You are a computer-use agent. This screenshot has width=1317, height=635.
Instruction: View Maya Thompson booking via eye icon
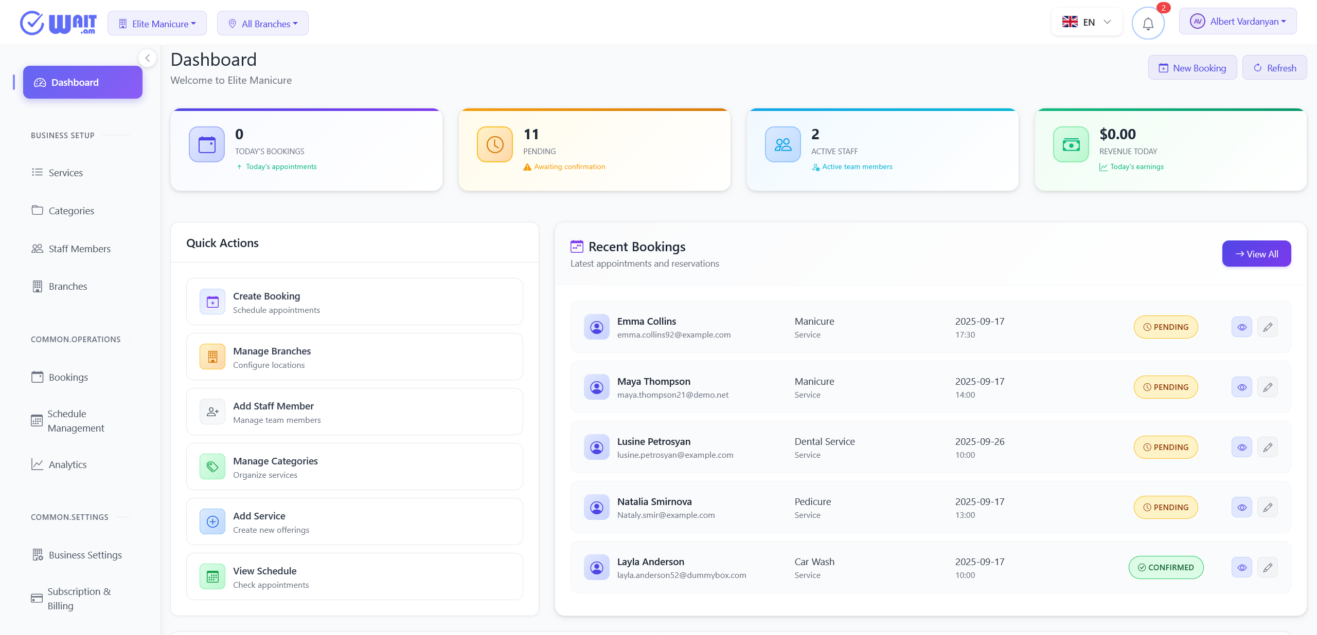[x=1242, y=387]
